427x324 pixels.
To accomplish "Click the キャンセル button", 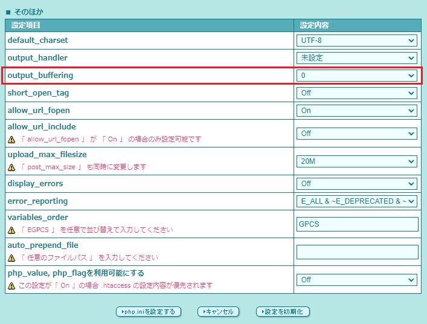I will point(219,312).
